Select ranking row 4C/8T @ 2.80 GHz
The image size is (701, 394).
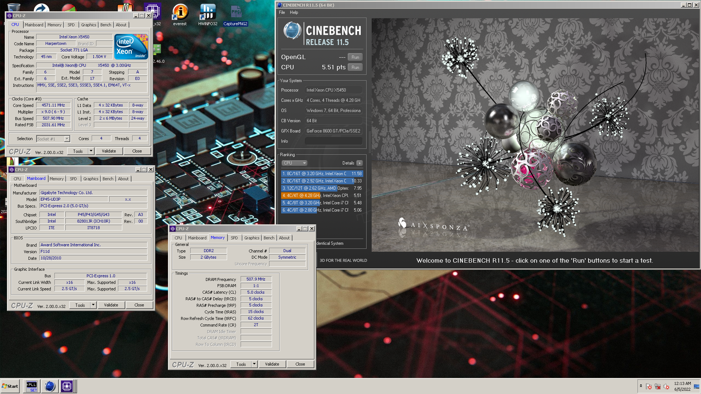(x=322, y=210)
